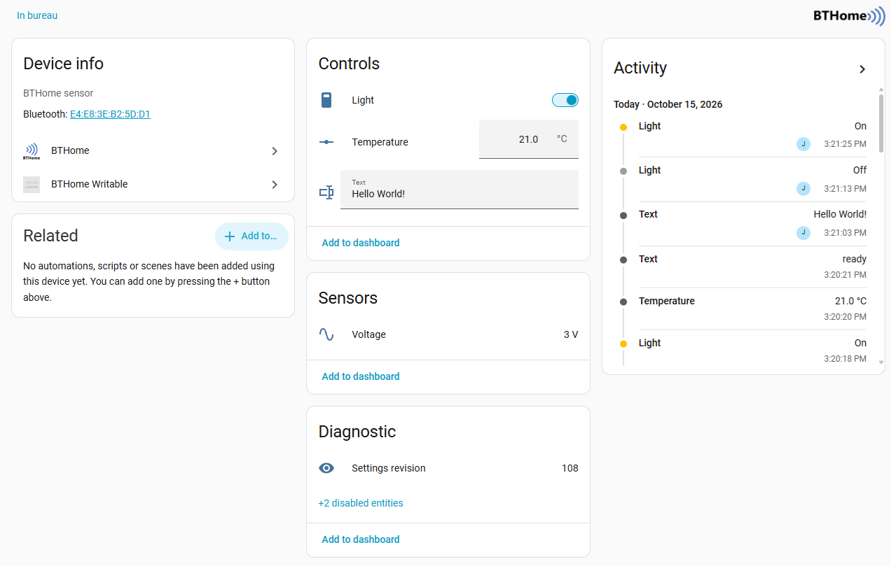Screen dimensions: 891x566
Task: Open full Activity log with arrow
Action: pyautogui.click(x=862, y=69)
